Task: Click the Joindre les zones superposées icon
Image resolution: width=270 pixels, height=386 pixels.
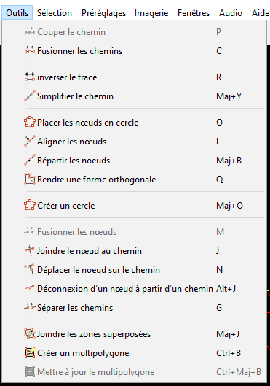Action: [x=30, y=333]
